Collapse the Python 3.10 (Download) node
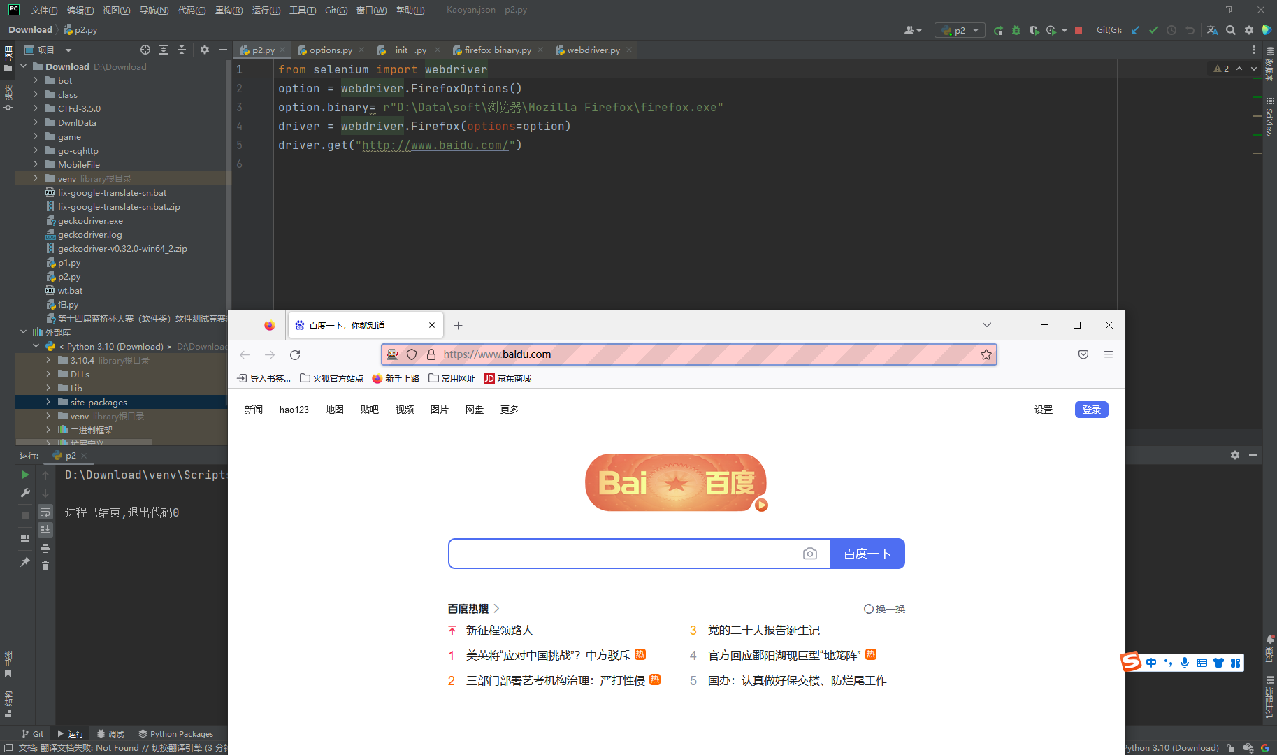 36,346
